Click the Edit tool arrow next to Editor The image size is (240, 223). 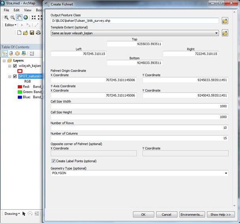click(22, 25)
